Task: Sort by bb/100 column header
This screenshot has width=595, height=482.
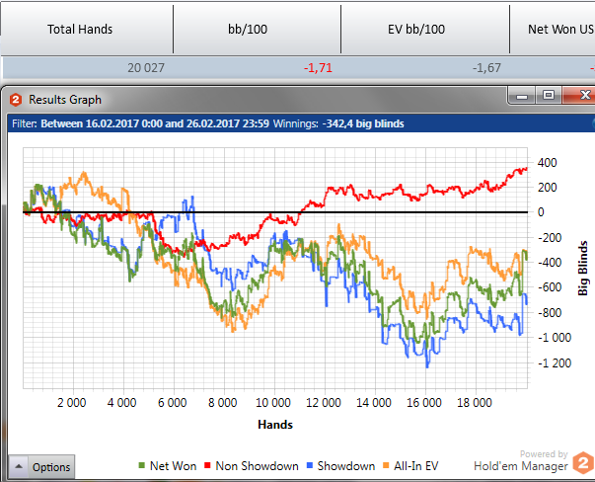Action: pos(257,30)
